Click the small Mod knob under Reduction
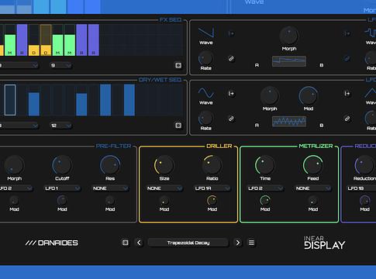The width and height of the screenshot is (376, 279). pyautogui.click(x=364, y=201)
